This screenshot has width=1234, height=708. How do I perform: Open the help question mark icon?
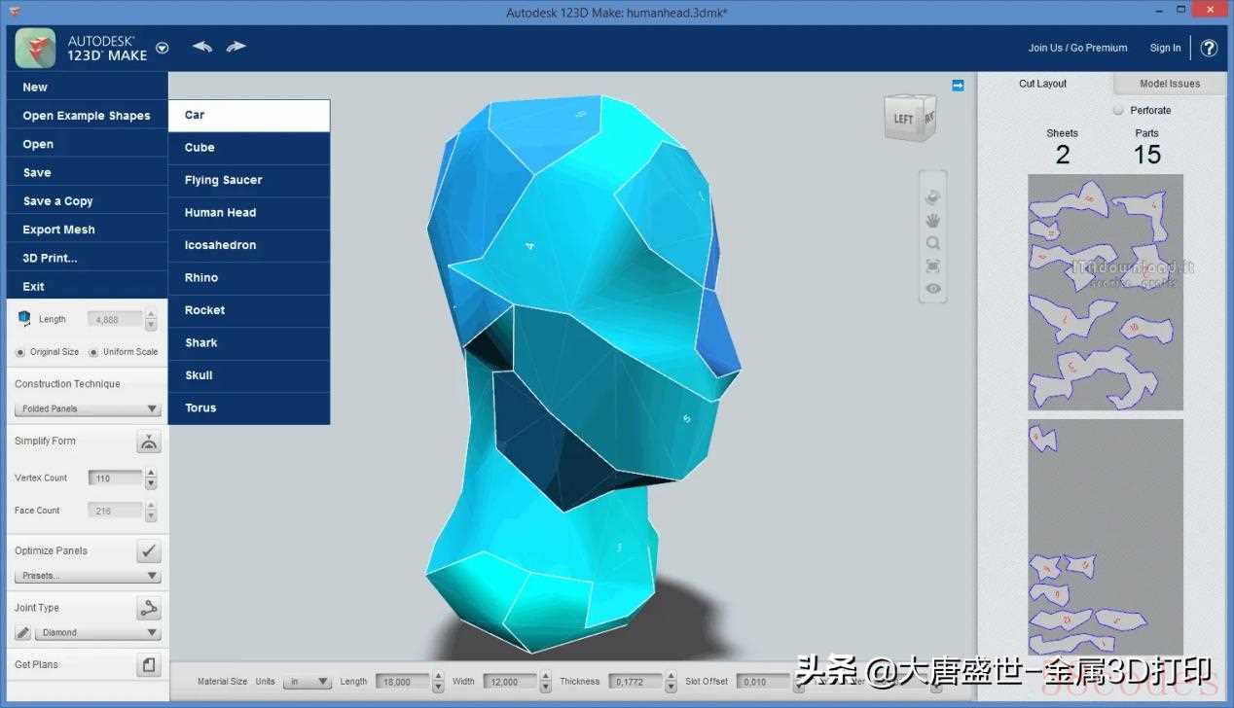coord(1209,48)
